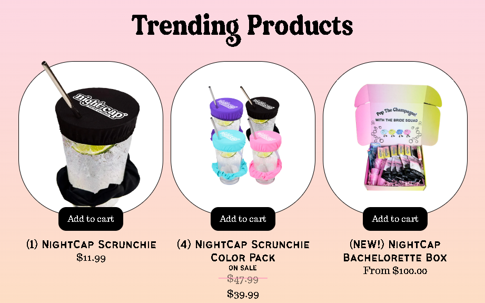Click the teal drink cover in Color Pack image
This screenshot has width=485, height=303.
229,141
